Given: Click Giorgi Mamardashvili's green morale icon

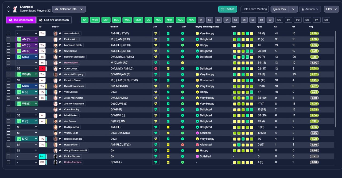Looking at the screenshot, I should [182, 151].
